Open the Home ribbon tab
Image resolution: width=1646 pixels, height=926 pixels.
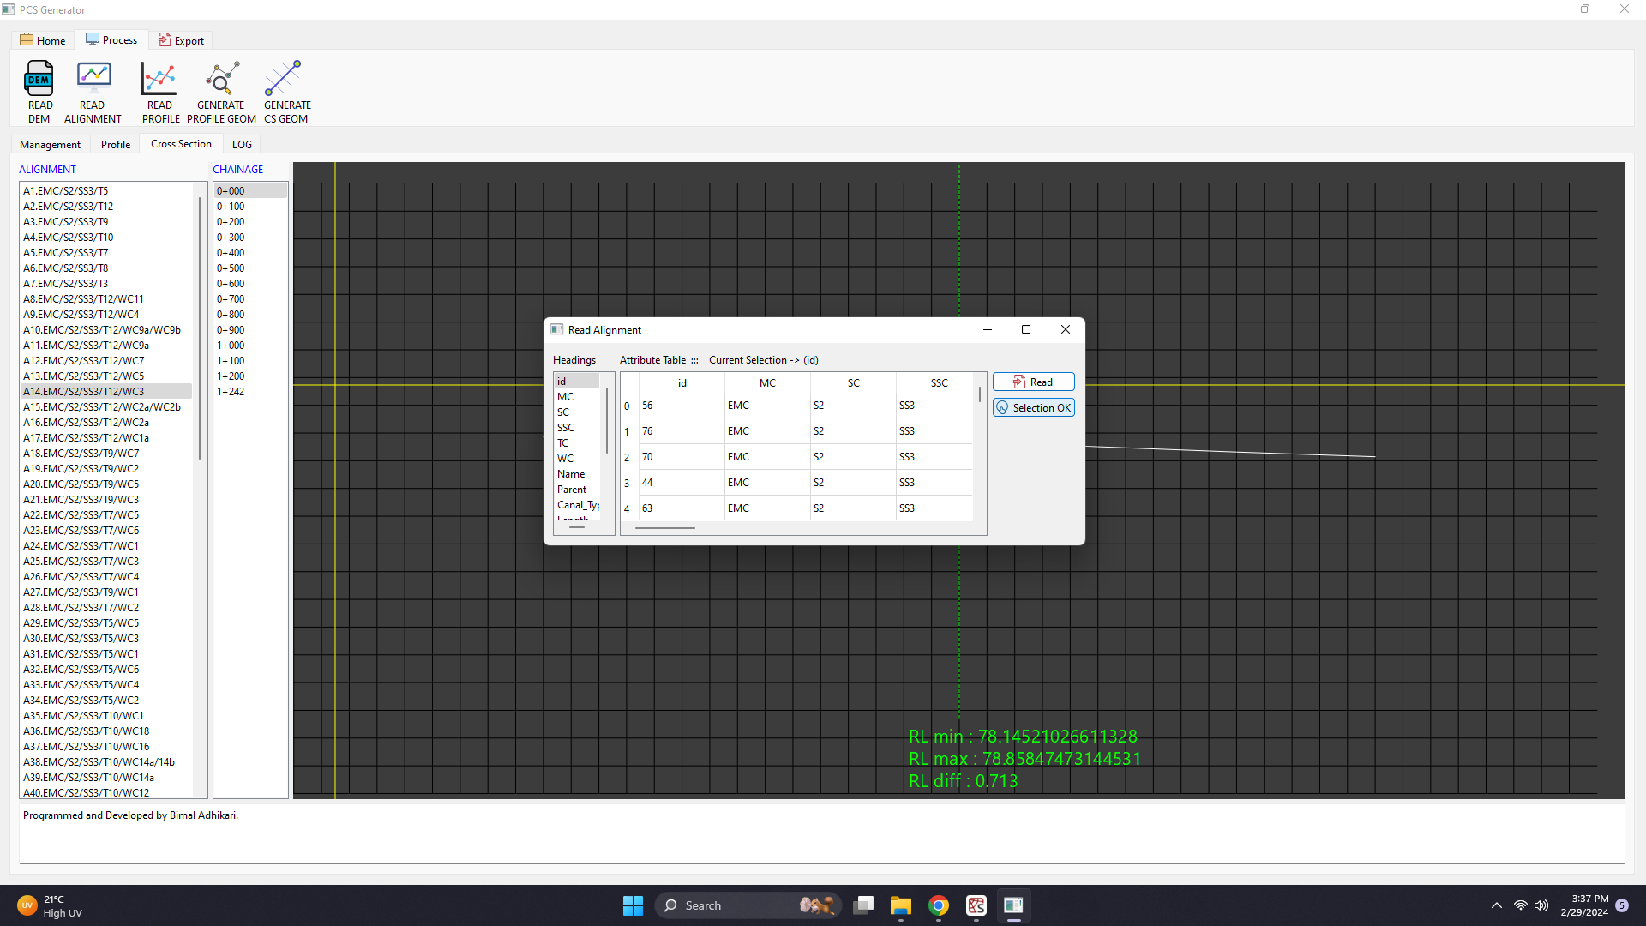43,40
